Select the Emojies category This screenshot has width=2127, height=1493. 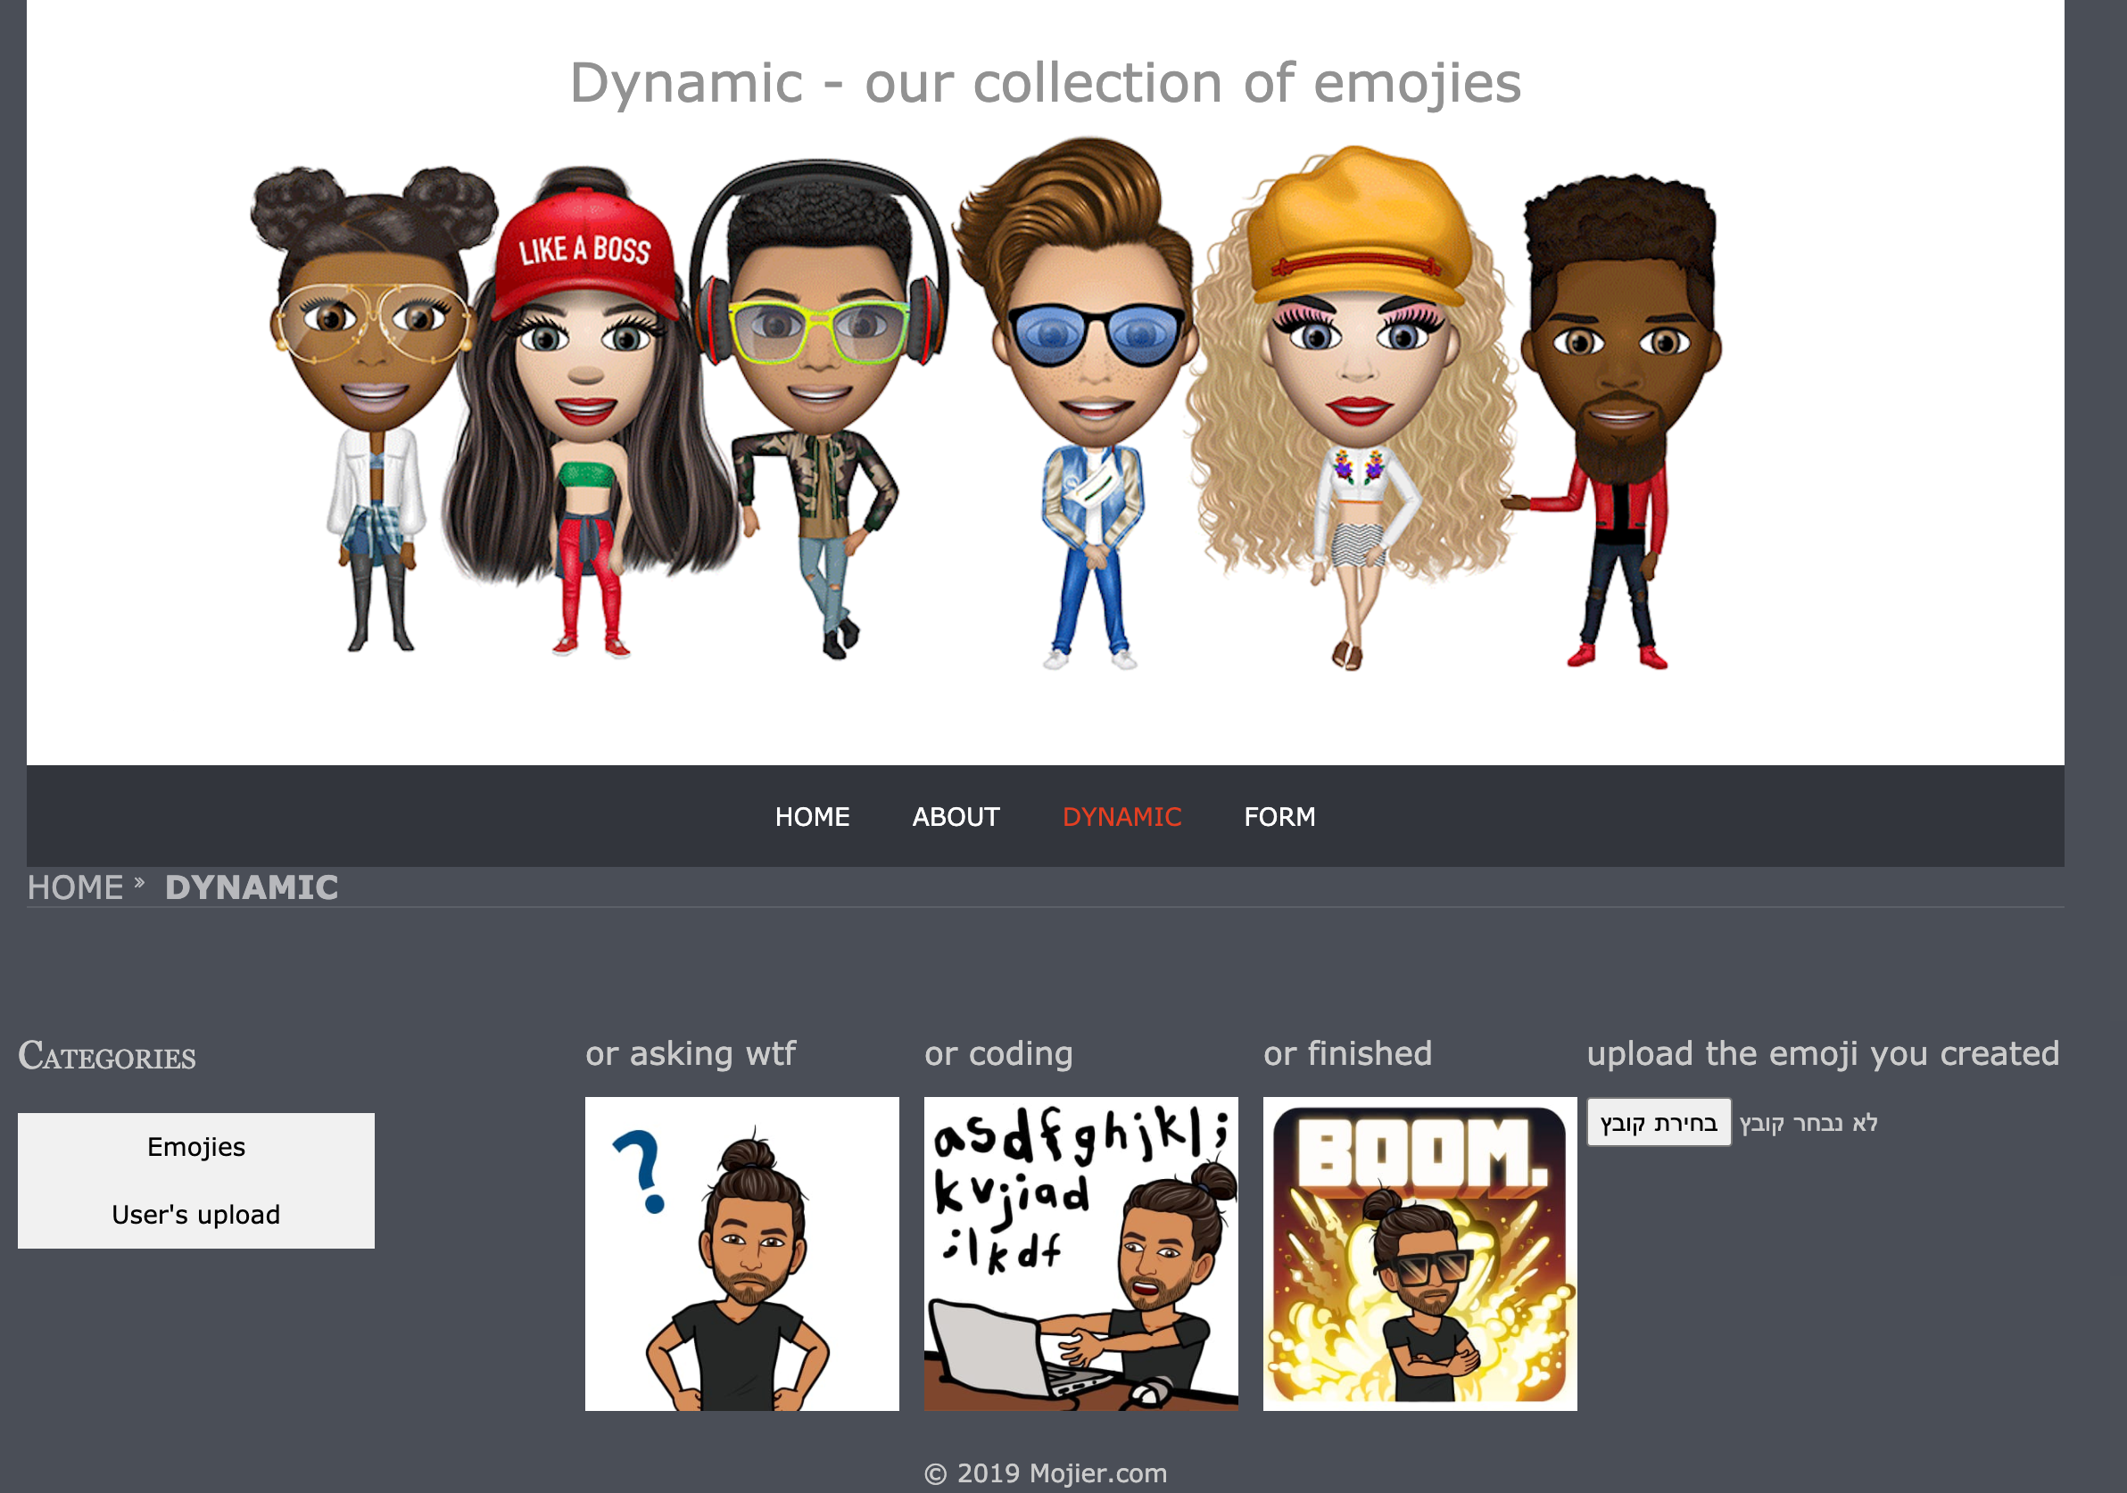point(195,1147)
